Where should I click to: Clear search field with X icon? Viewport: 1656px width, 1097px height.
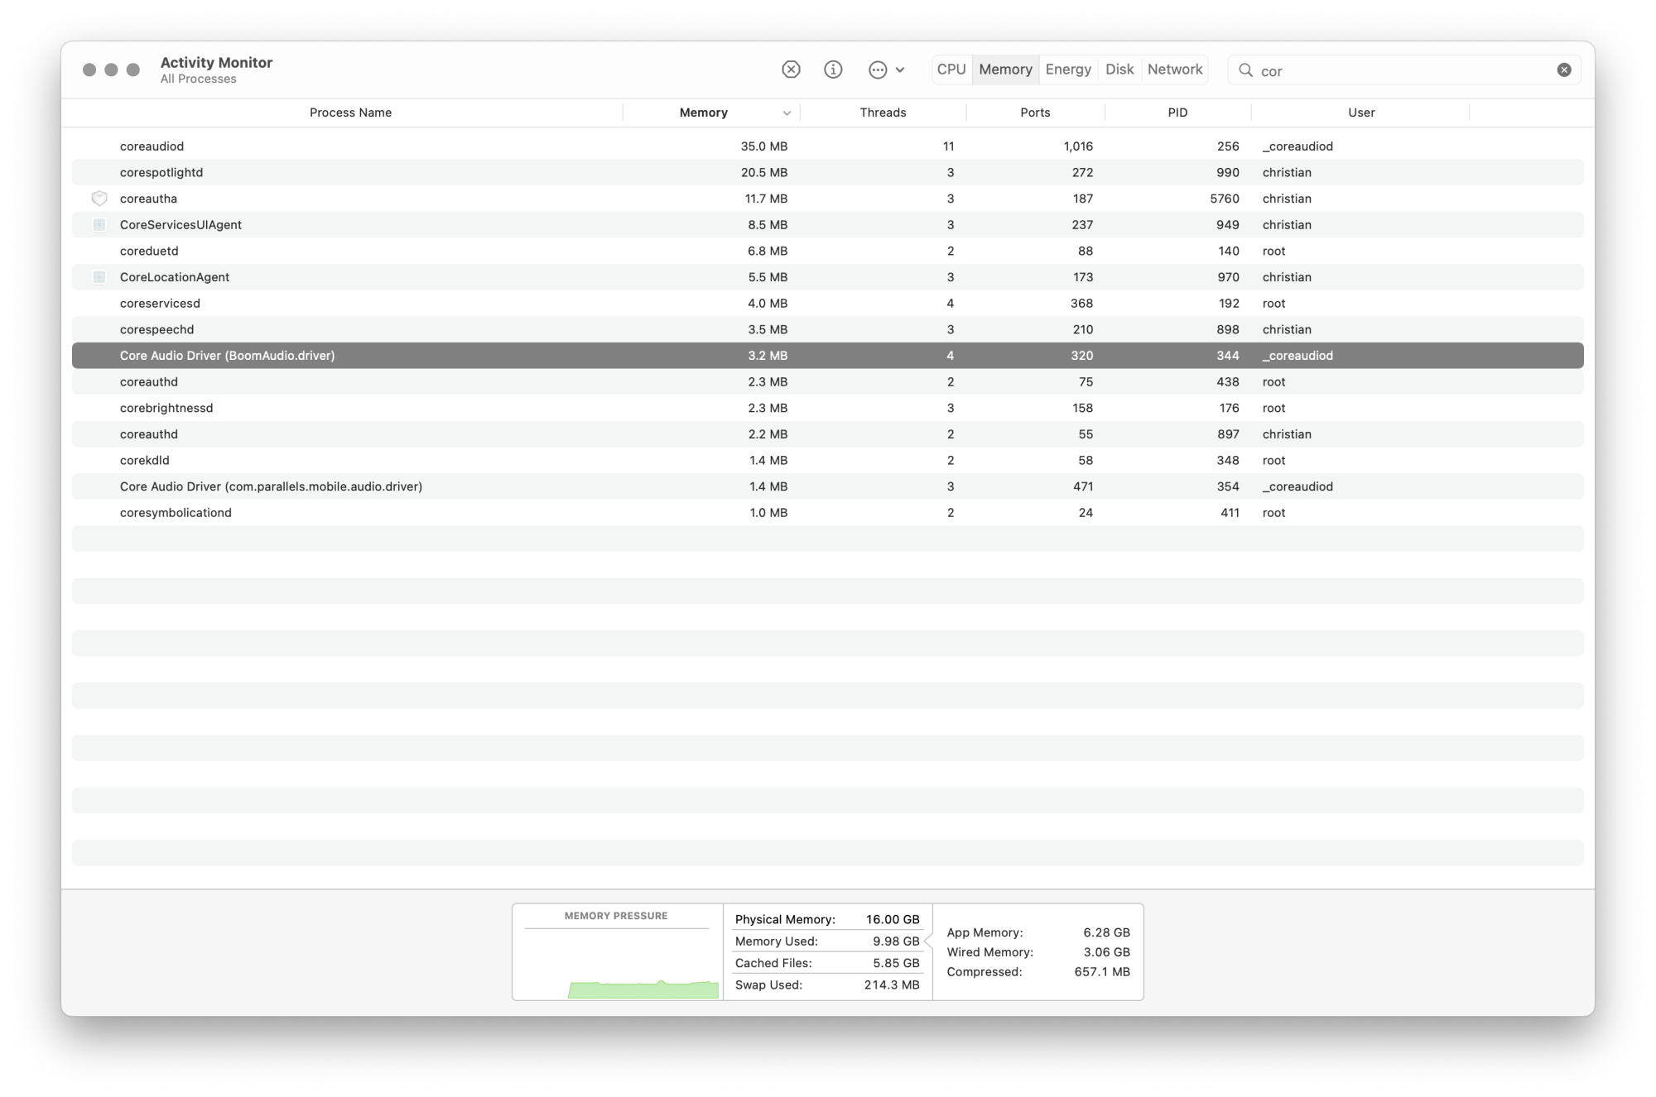tap(1564, 70)
